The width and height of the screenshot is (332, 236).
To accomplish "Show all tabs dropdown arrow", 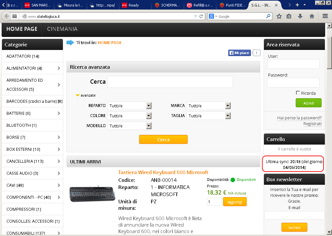I will pos(304,5).
